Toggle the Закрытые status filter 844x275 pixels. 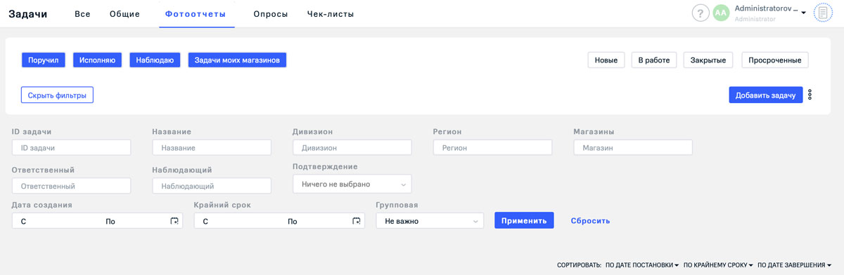click(x=709, y=60)
